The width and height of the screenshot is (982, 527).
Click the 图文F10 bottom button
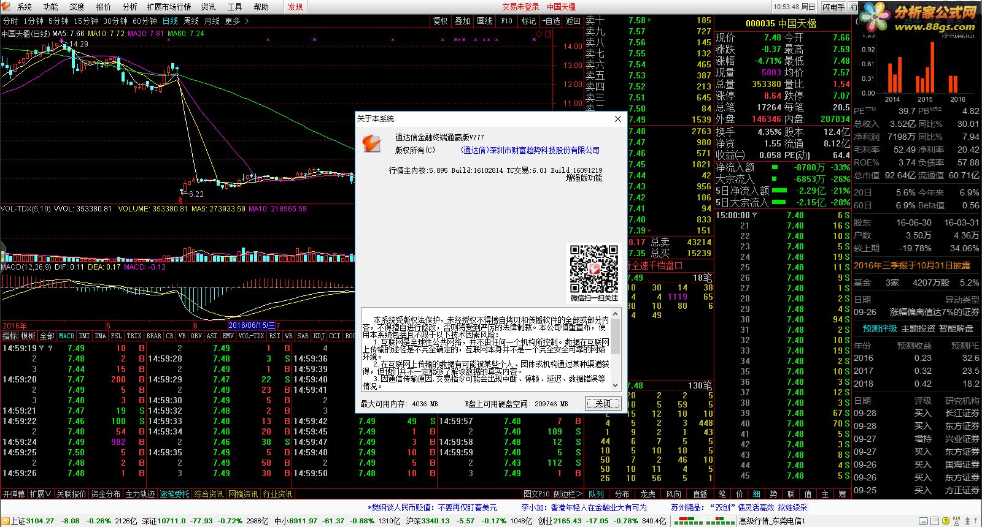coord(536,494)
